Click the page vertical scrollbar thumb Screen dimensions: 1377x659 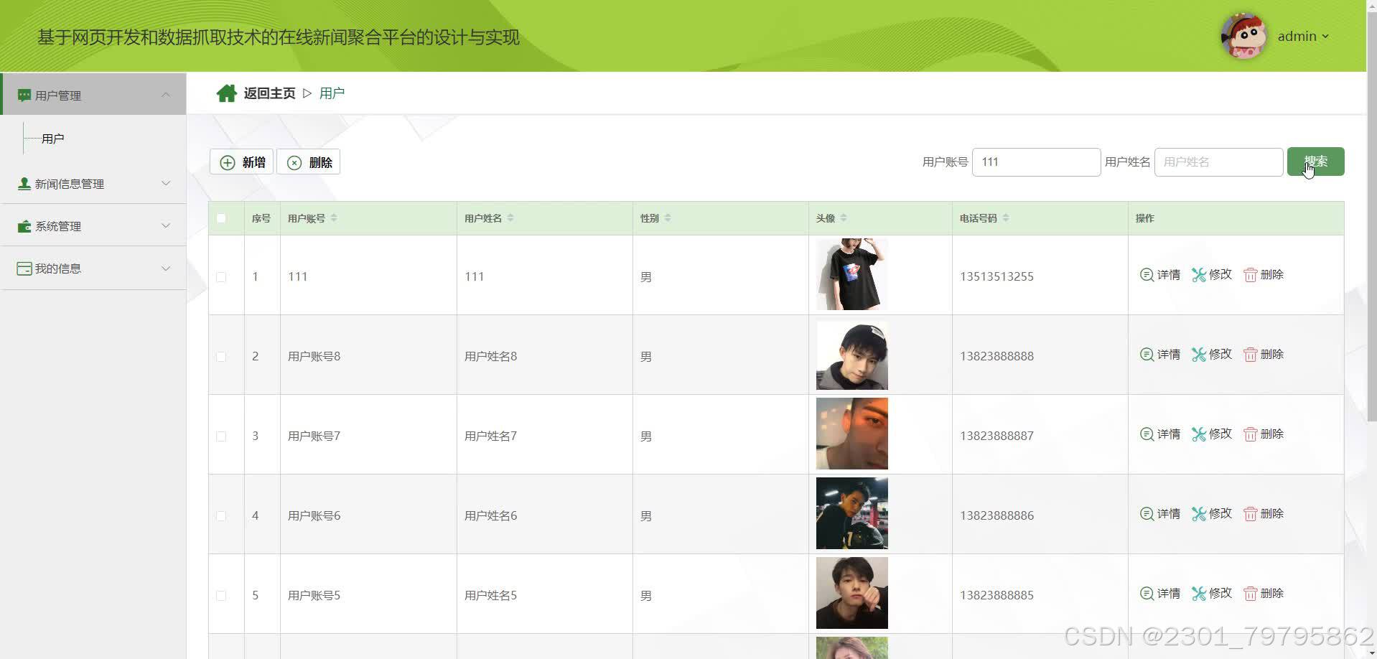tap(1371, 215)
